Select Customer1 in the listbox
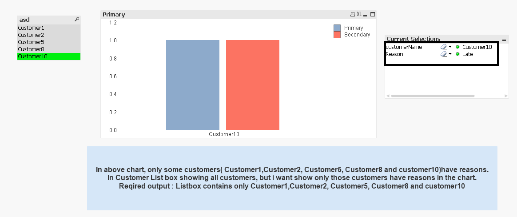This screenshot has height=217, width=517. pos(31,28)
